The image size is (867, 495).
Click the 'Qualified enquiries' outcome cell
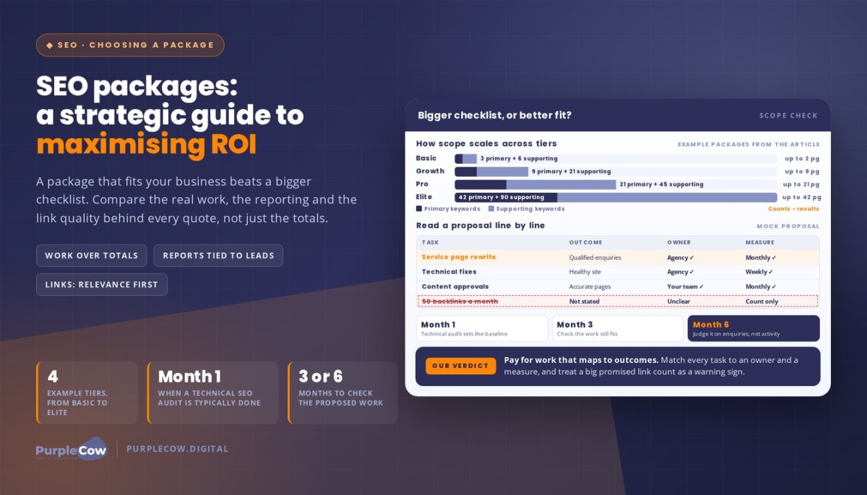pyautogui.click(x=595, y=258)
